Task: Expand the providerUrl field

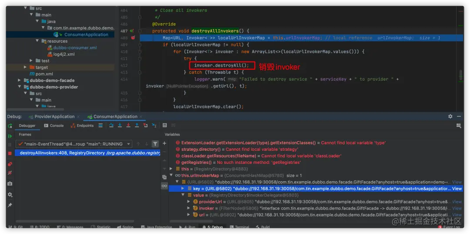Action: click(188, 202)
